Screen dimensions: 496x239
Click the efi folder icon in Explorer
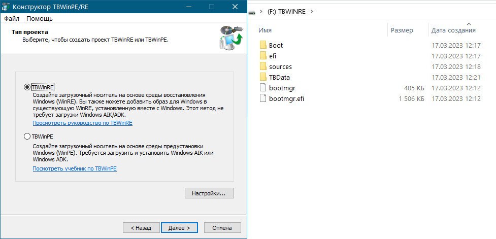263,56
